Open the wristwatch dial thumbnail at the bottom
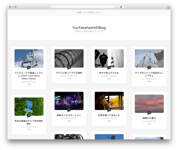This screenshot has width=178, height=150. coord(69,137)
